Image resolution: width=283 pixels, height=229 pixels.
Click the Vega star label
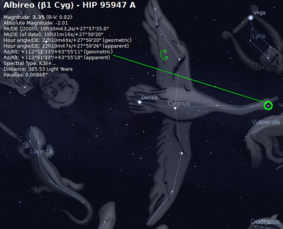click(259, 12)
